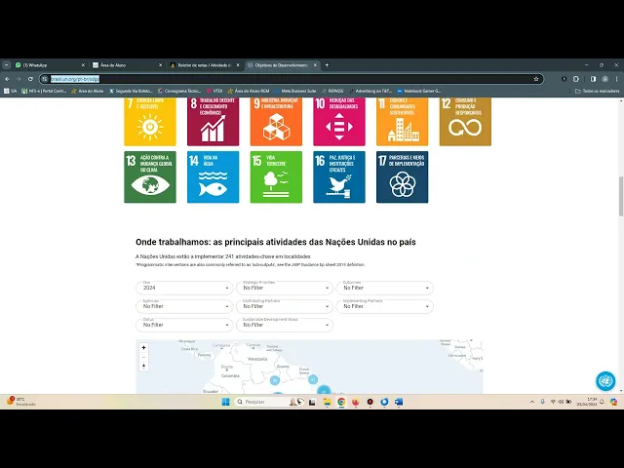Open Todos os marcadores folder
Screen dimensions: 624x468
[x=598, y=91]
